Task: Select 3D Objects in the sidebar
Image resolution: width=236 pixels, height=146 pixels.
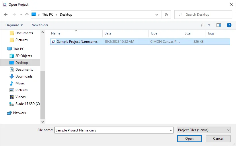Action: (x=24, y=56)
